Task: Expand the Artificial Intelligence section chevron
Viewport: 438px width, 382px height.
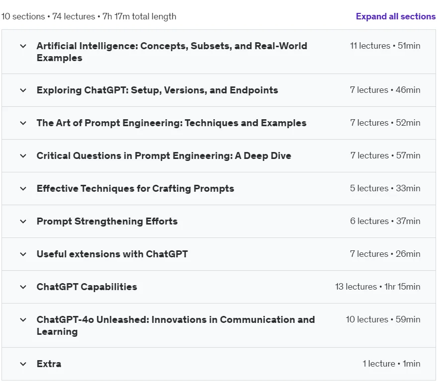Action: (x=23, y=46)
